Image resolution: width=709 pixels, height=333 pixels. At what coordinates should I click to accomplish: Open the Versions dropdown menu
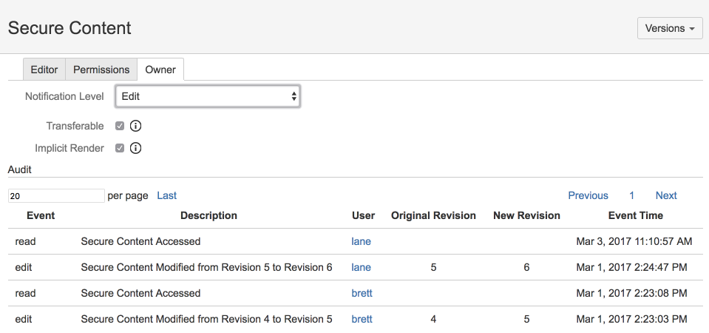670,28
